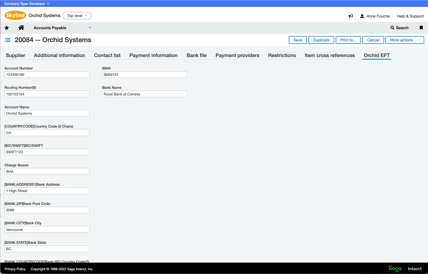Open the Bank file tab
This screenshot has width=428, height=274.
coord(197,55)
